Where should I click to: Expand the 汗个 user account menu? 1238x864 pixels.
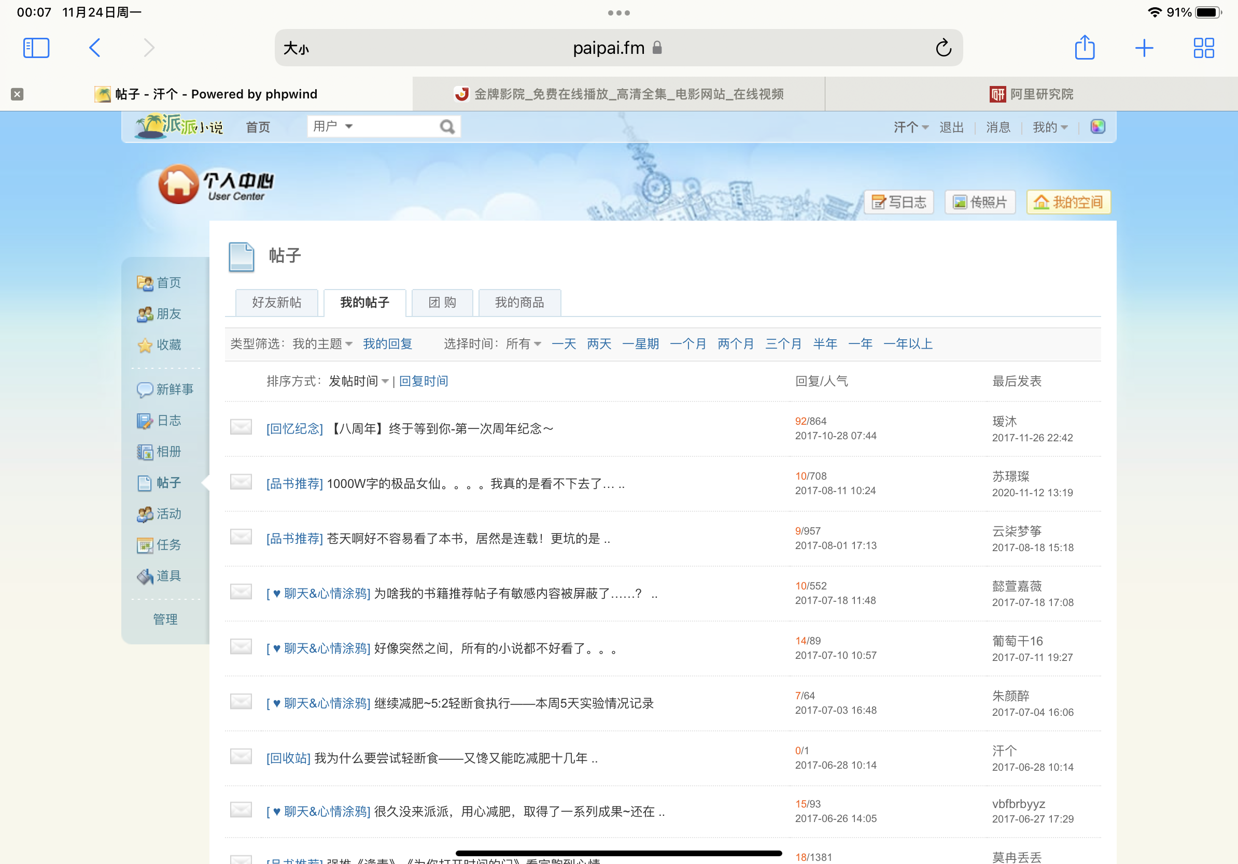pos(910,127)
